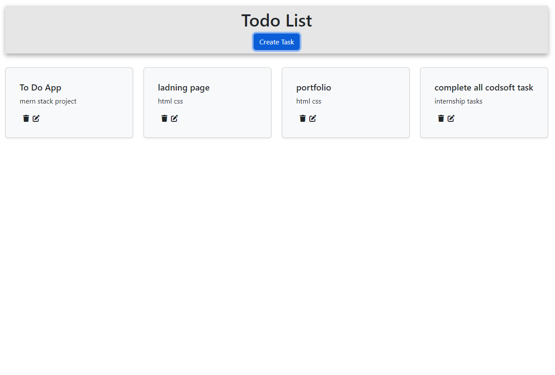Open the edit icon for "To Do App"

pos(36,118)
